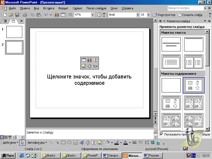
Task: Click the Open folder toolbar icon
Action: pyautogui.click(x=11, y=15)
